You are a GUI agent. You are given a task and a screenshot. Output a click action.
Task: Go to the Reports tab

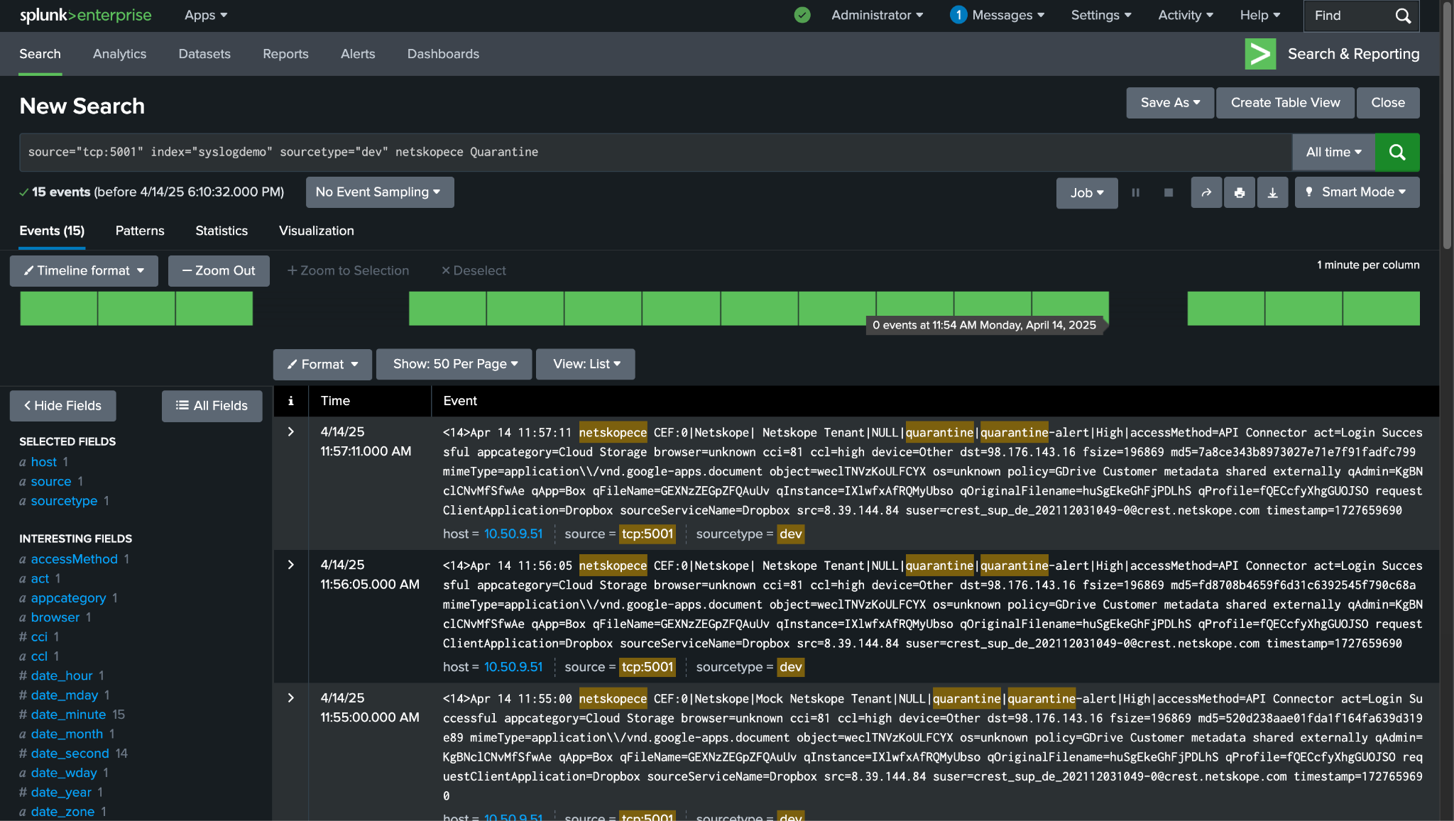click(x=285, y=54)
